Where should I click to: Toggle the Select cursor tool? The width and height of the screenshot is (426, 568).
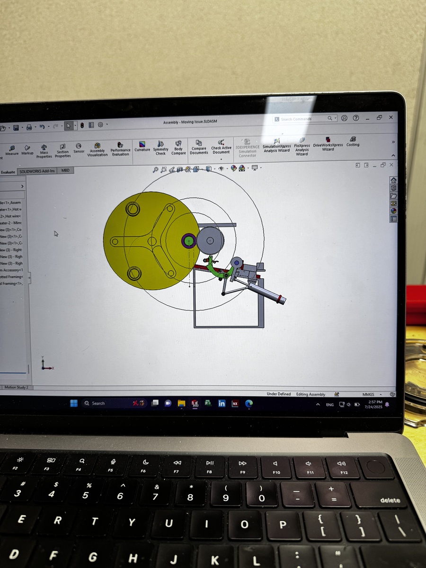(x=69, y=125)
